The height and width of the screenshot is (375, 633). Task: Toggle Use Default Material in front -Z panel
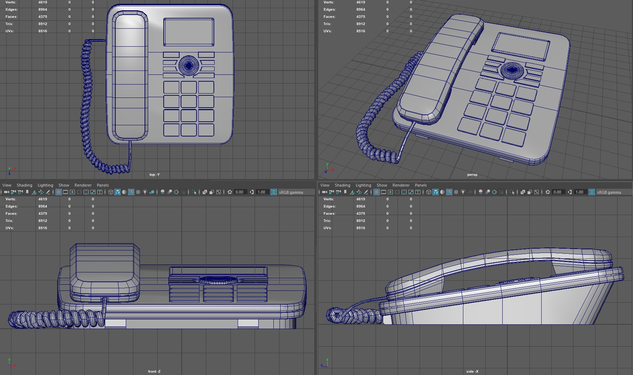point(124,192)
